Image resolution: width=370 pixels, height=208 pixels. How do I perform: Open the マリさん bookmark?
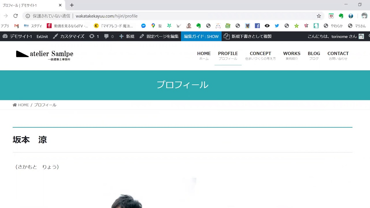[357, 26]
